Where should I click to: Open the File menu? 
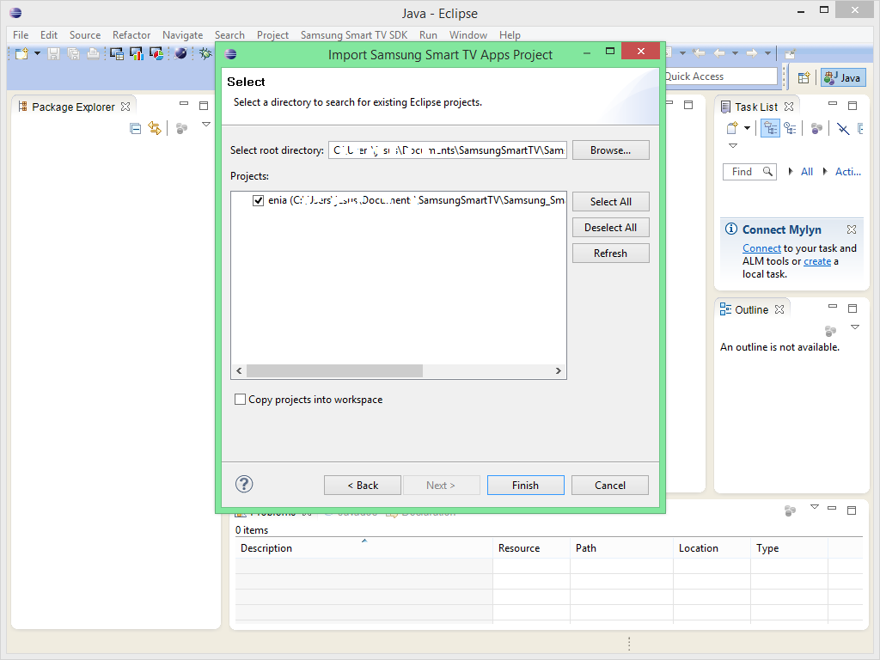(21, 34)
